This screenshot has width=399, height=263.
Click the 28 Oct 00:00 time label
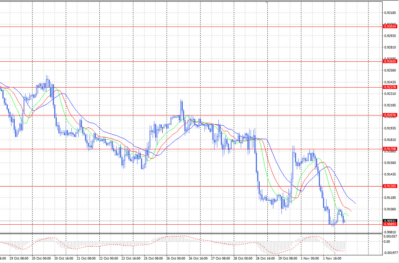(x=243, y=258)
